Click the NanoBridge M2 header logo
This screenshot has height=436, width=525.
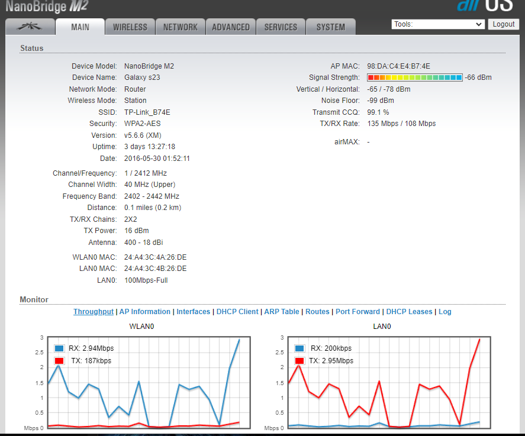pyautogui.click(x=47, y=7)
